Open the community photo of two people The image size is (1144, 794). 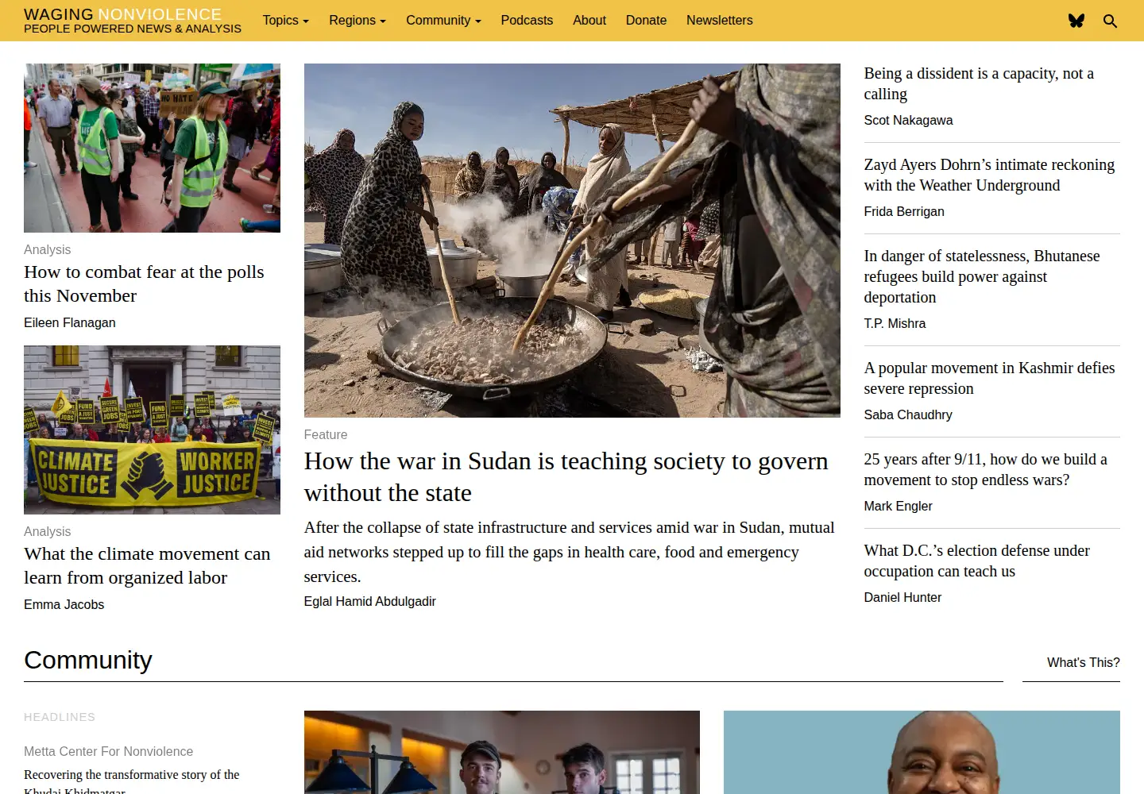[x=502, y=752]
